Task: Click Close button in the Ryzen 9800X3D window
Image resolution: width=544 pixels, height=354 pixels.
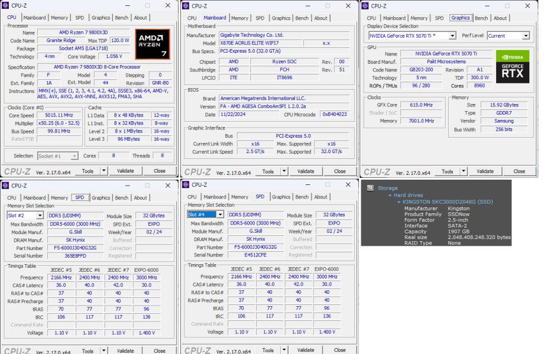Action: point(160,171)
